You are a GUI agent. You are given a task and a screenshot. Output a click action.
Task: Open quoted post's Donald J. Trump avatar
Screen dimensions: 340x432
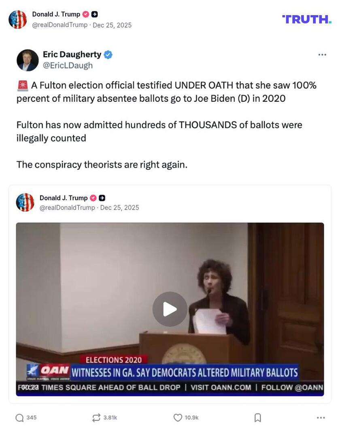pyautogui.click(x=25, y=202)
